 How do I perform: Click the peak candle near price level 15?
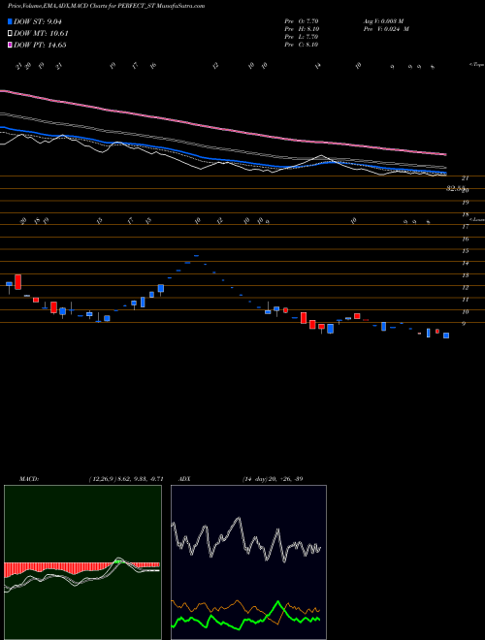(x=196, y=255)
